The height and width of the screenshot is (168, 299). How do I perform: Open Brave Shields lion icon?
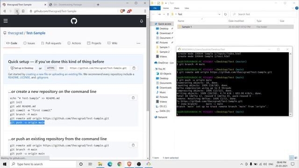click(122, 11)
